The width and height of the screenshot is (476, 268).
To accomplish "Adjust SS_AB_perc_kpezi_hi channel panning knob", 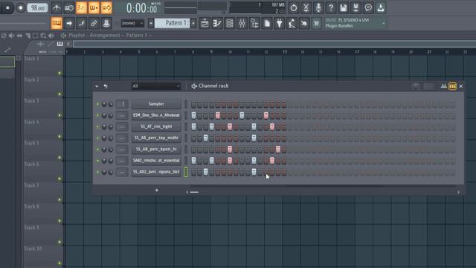I will tap(104, 150).
